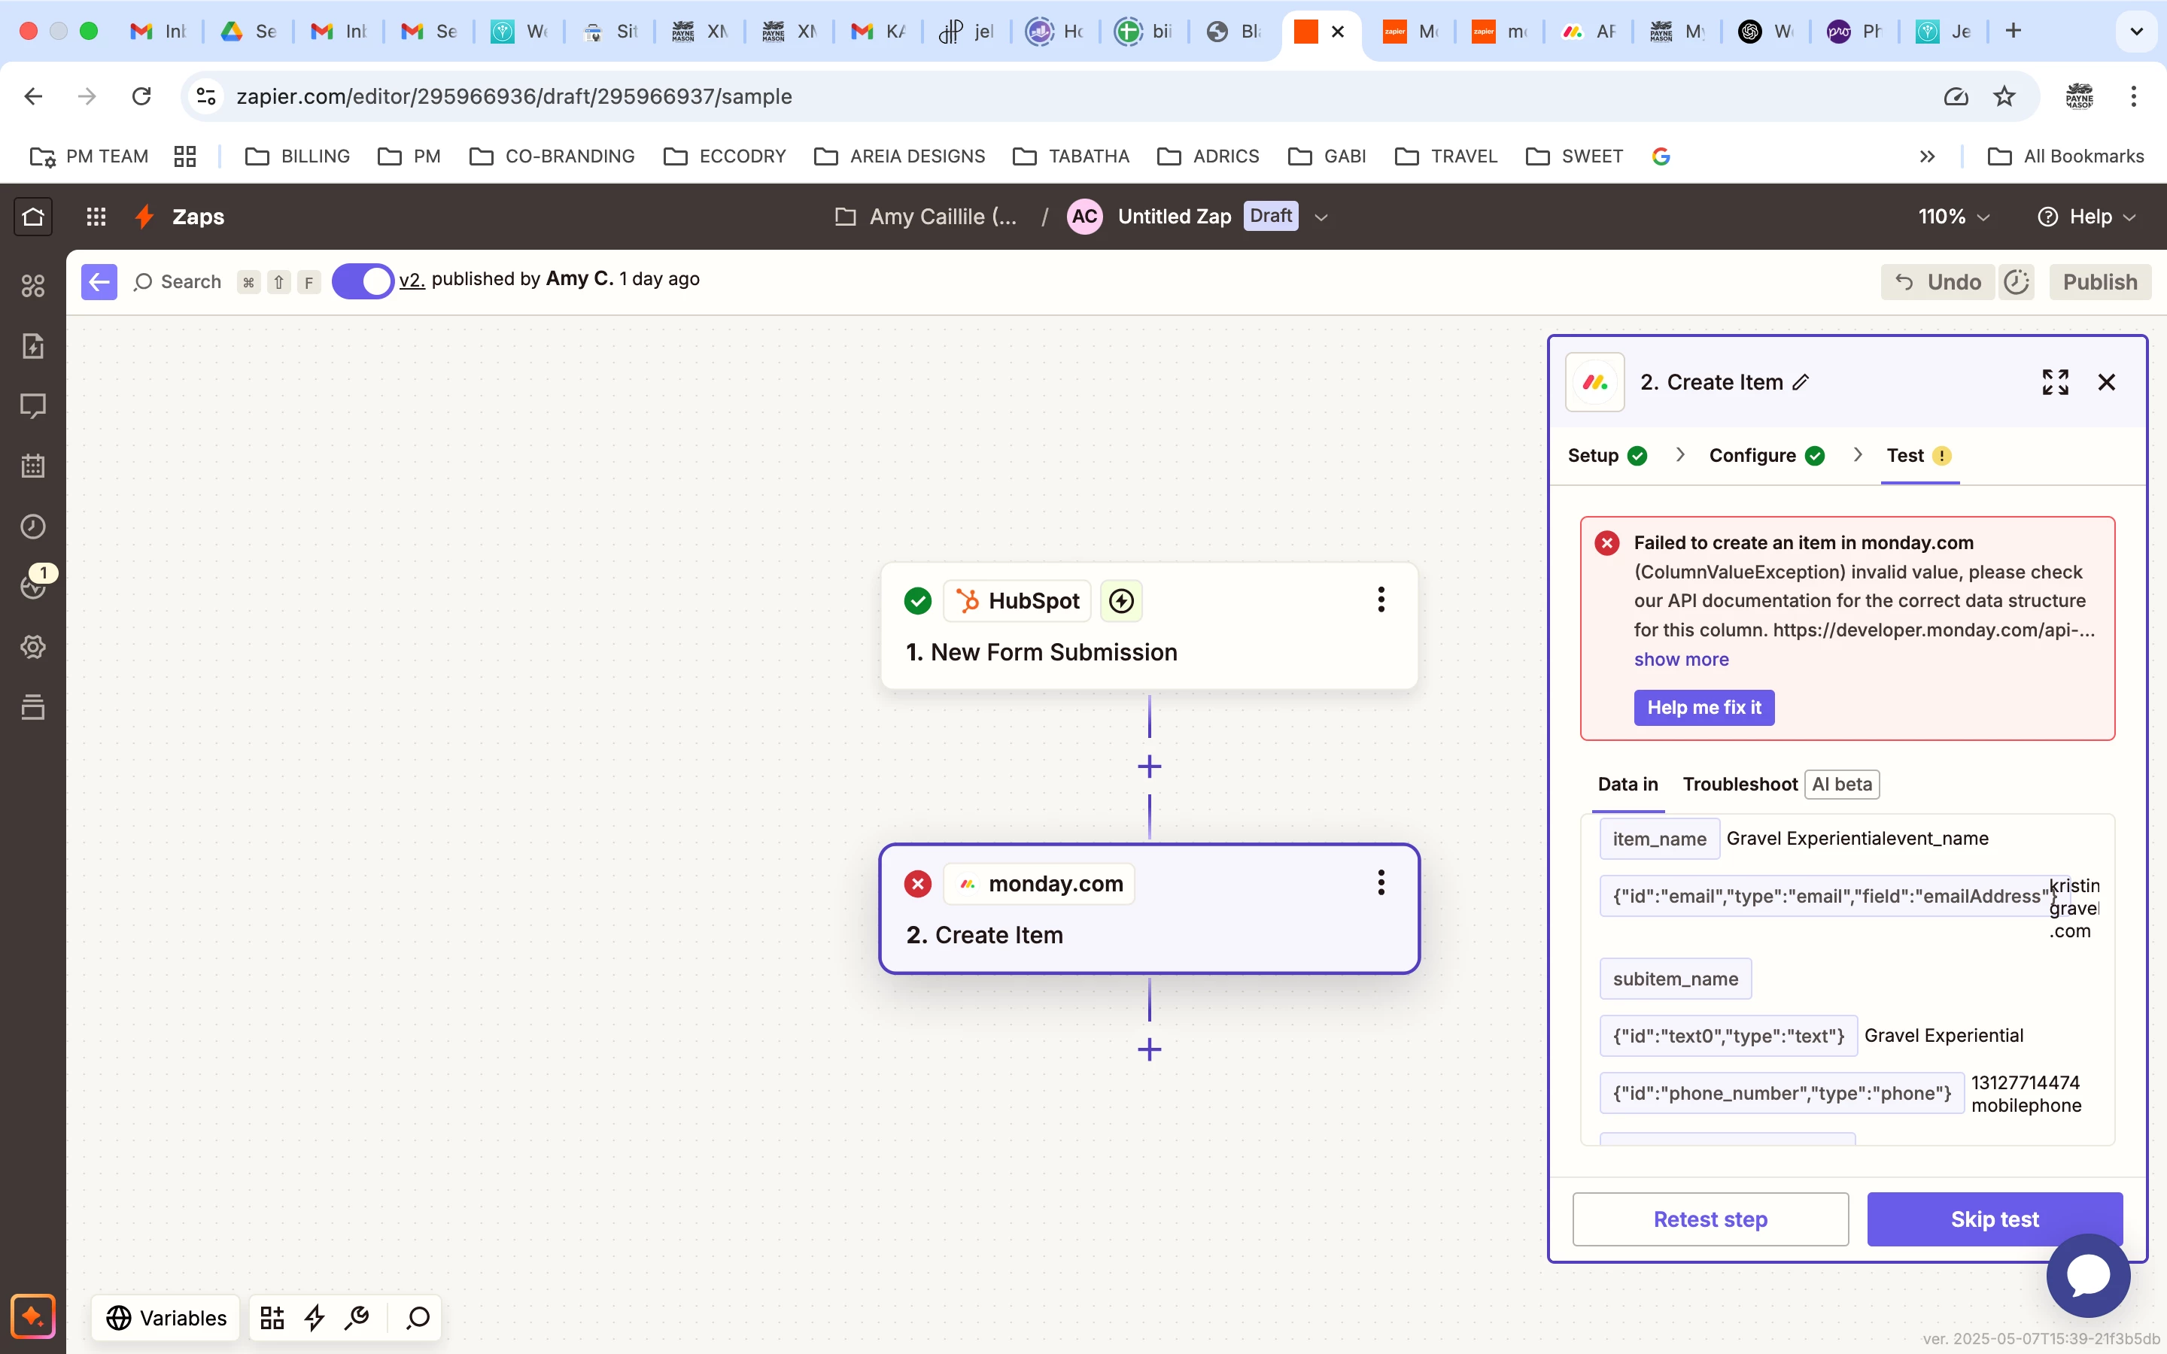Expand the step panel to fullscreen

(x=2055, y=382)
